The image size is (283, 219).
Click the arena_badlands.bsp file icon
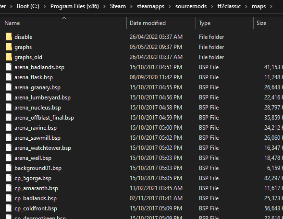click(9, 67)
